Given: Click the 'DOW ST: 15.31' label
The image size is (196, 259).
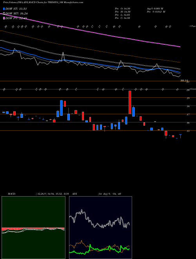Looking at the screenshot, I should click(x=16, y=9).
